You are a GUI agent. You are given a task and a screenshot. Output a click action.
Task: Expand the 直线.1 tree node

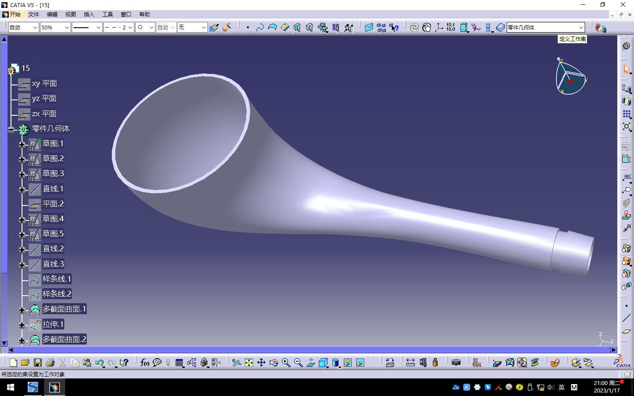point(22,190)
